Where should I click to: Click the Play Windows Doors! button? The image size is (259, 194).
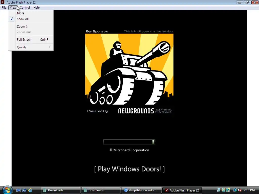(129, 169)
